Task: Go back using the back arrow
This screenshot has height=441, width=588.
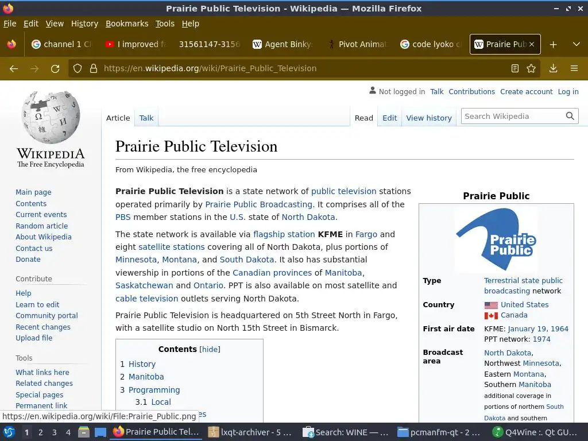Action: pos(14,69)
